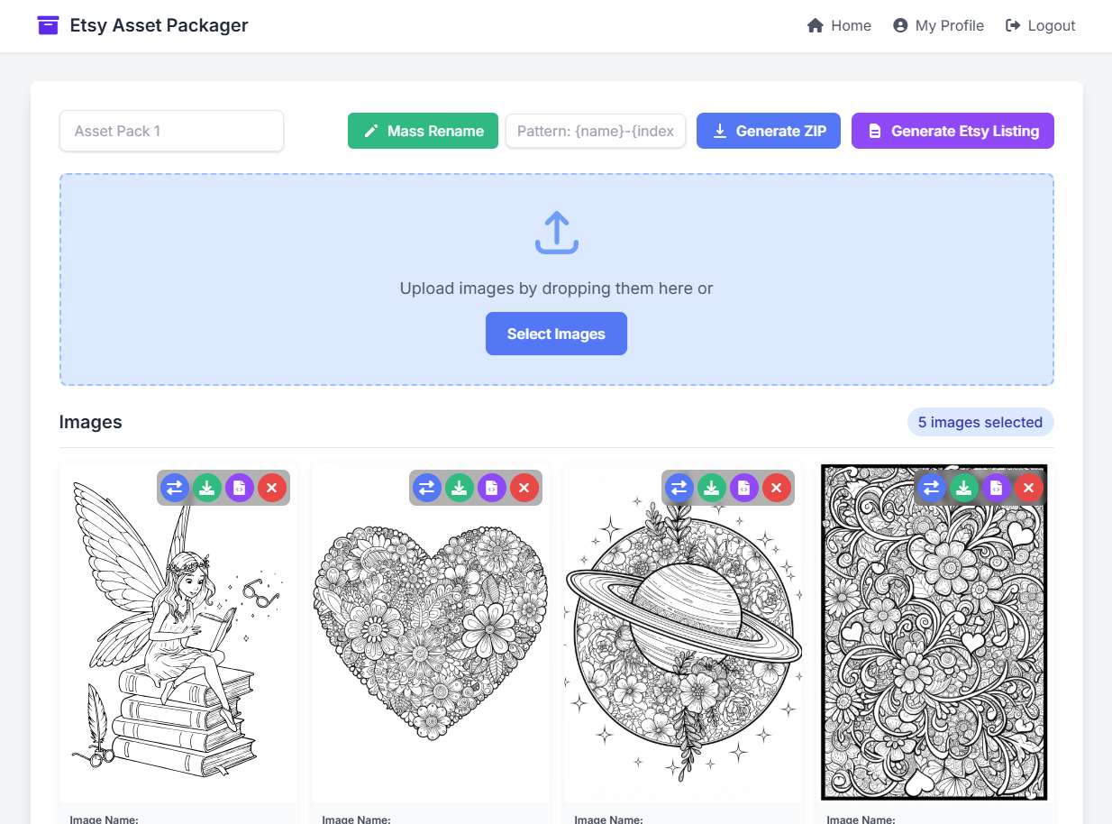Open My Profile
The width and height of the screenshot is (1112, 824).
pyautogui.click(x=938, y=25)
